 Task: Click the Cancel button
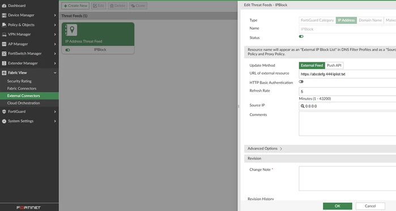(x=371, y=206)
